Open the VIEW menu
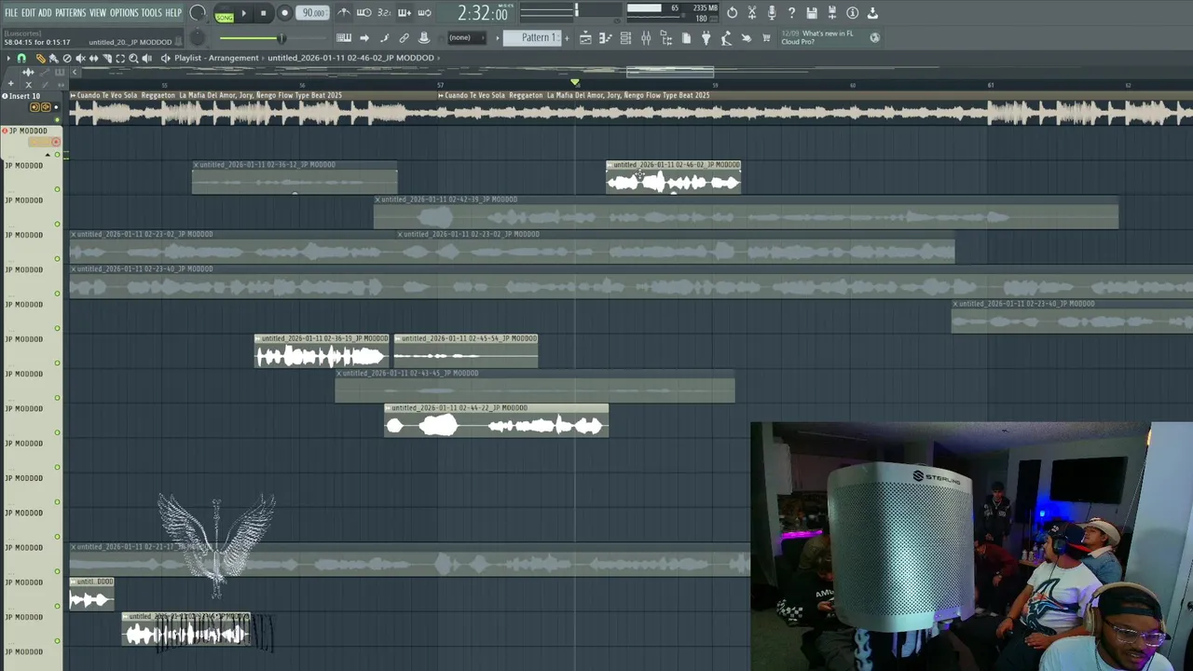Screen dimensions: 1193x671 pyautogui.click(x=97, y=13)
